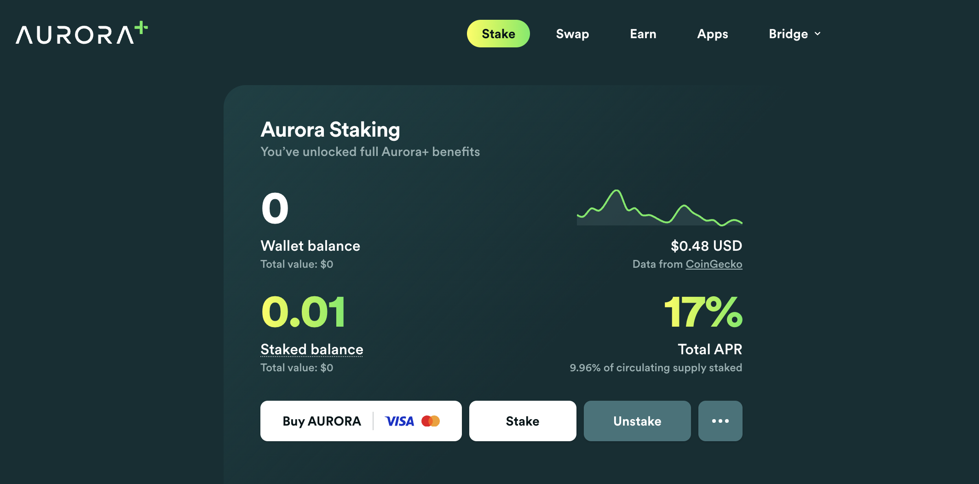979x484 pixels.
Task: Select the Stake navigation tab
Action: (x=498, y=34)
